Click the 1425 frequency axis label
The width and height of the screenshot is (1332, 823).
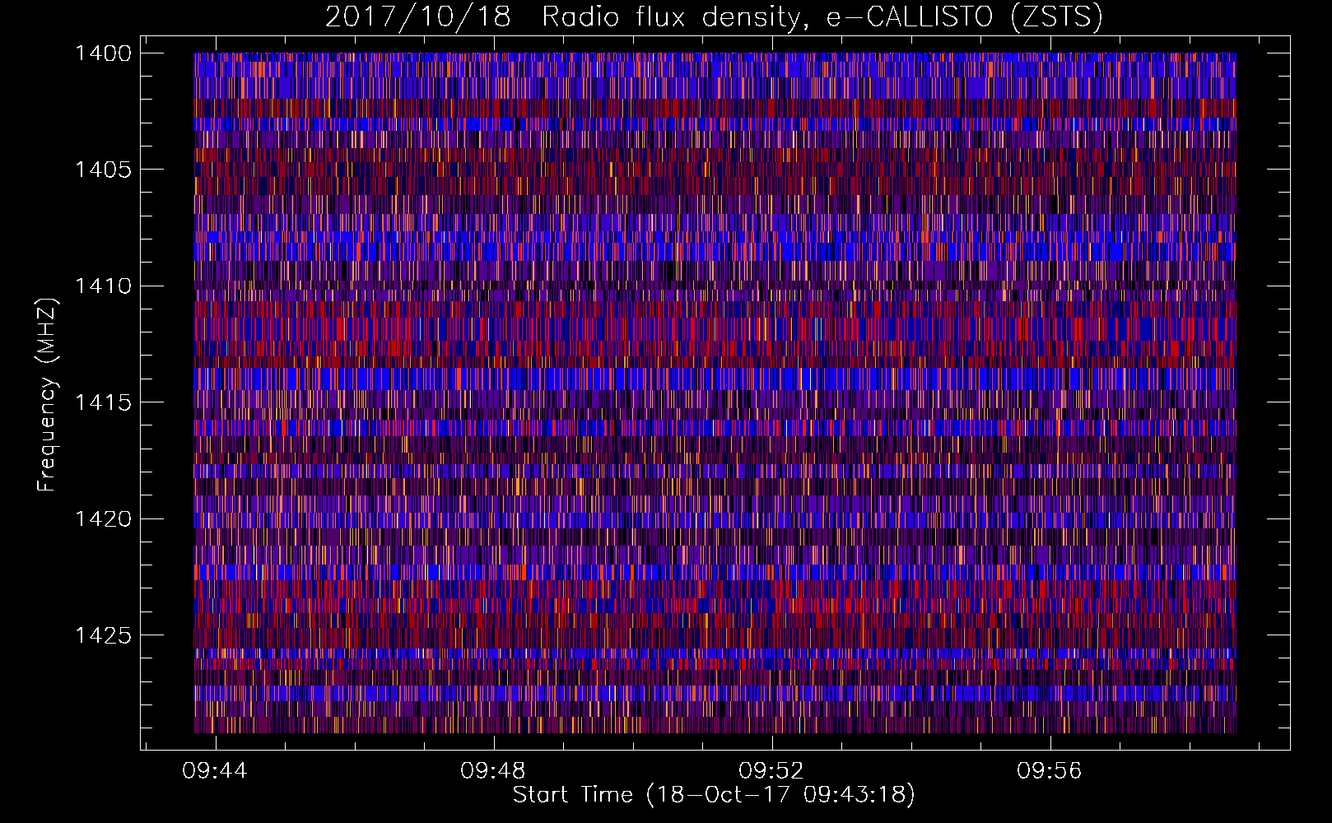(103, 635)
